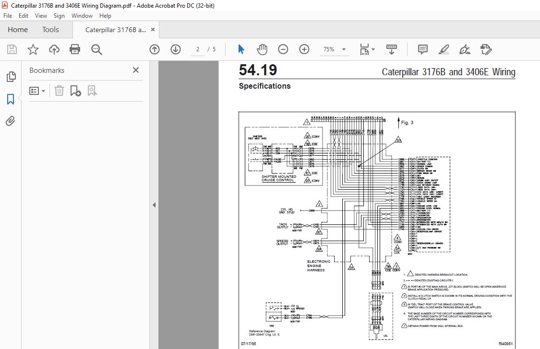Screen dimensions: 540x349
Task: Open the Edit menu
Action: (x=24, y=16)
